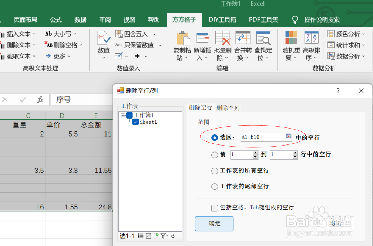Select the 选区 radio button

214,138
